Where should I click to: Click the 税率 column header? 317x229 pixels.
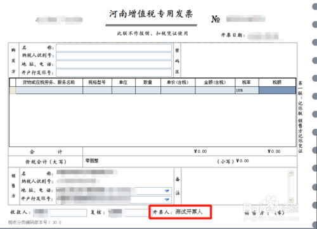[x=247, y=82]
